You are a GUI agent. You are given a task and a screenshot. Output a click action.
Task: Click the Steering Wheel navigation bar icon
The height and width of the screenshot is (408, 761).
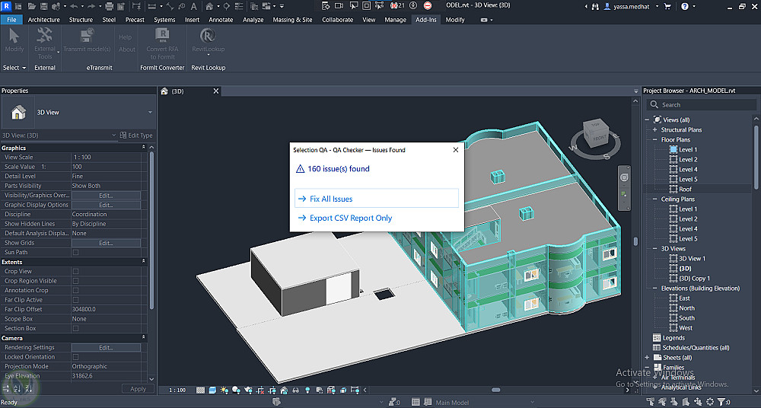point(624,177)
